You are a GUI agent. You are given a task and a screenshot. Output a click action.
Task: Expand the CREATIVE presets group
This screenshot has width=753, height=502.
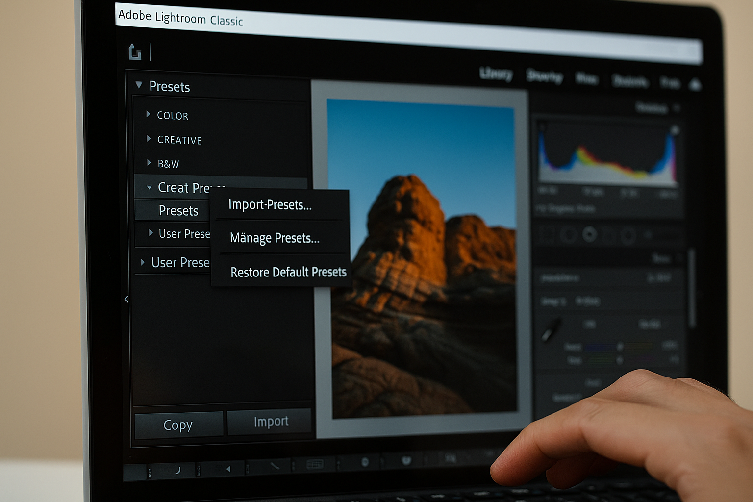coord(149,139)
